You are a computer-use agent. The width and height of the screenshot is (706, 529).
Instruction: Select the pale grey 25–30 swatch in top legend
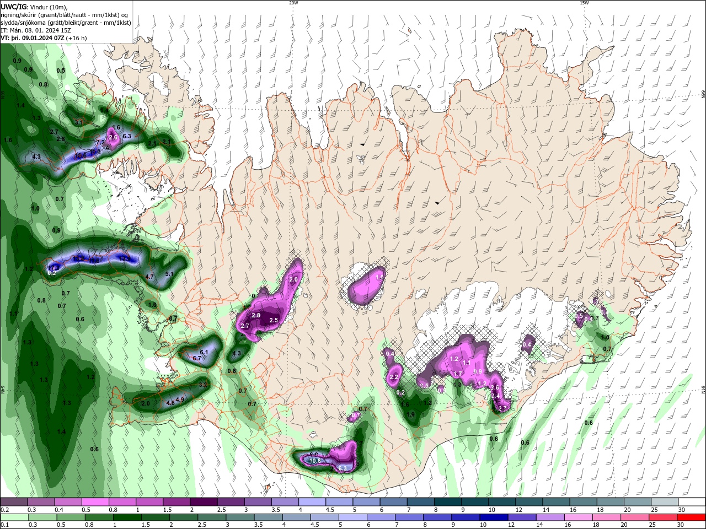pos(665,501)
